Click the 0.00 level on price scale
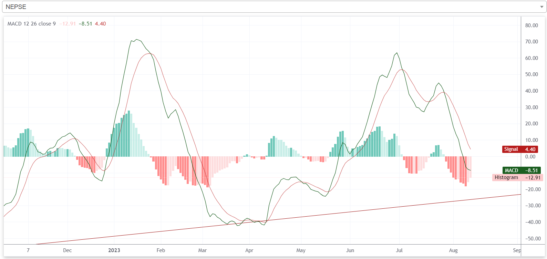 530,157
